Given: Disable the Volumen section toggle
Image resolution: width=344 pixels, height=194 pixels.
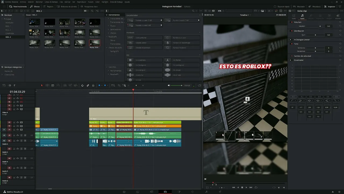Looking at the screenshot, I should pyautogui.click(x=292, y=22).
